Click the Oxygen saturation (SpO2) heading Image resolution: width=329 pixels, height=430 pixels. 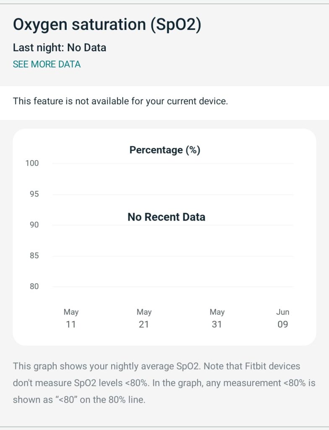click(107, 25)
